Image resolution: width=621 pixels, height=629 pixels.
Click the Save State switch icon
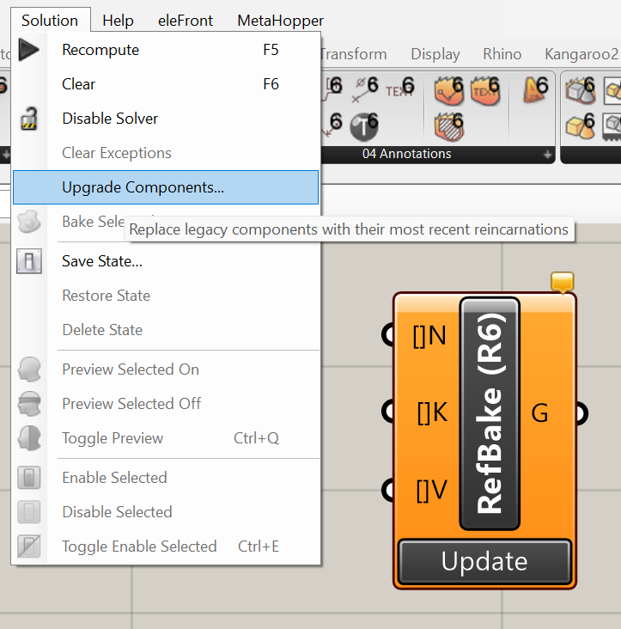point(29,261)
